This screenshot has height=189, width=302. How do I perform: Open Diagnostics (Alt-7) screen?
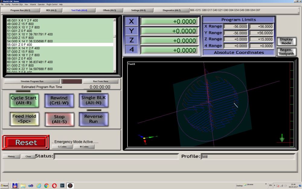(172, 10)
